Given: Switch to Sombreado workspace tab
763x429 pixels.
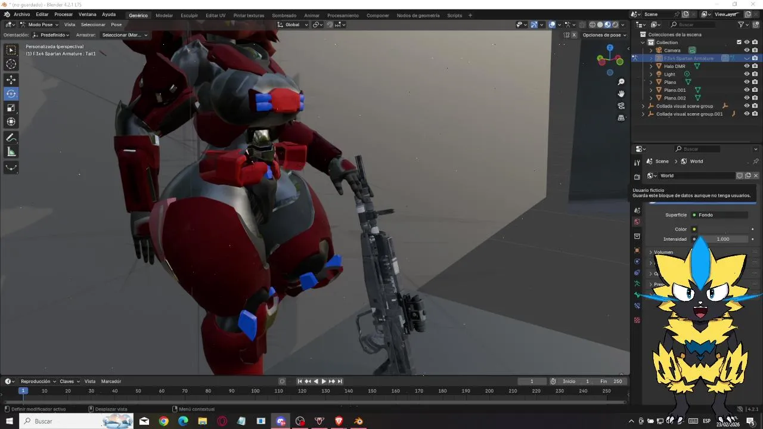Looking at the screenshot, I should 284,15.
